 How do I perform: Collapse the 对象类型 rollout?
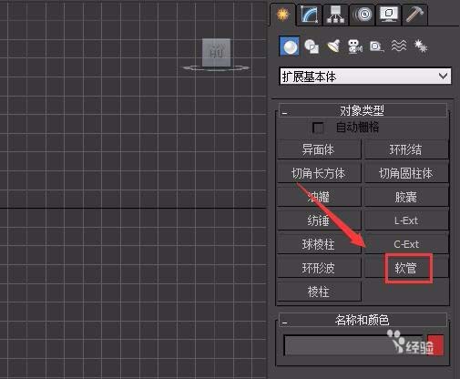[x=363, y=110]
